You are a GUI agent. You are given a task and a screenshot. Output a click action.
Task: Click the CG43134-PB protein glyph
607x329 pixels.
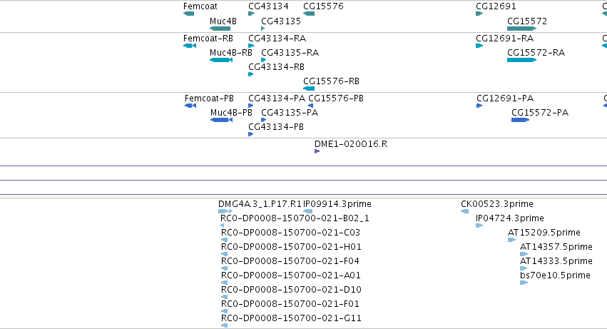(251, 134)
